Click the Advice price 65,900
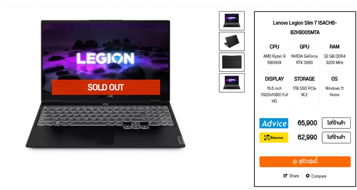The image size is (357, 190). 307,123
